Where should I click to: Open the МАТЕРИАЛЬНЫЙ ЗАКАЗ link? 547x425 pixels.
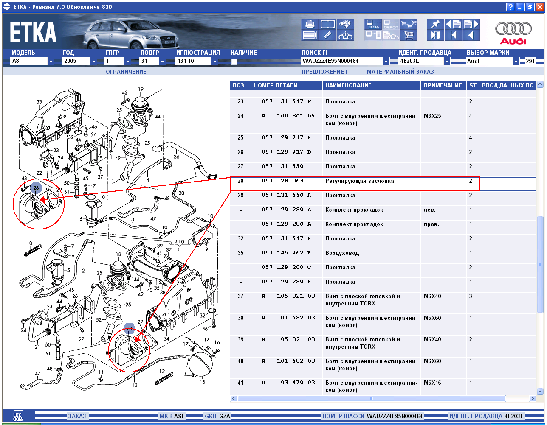coord(400,72)
